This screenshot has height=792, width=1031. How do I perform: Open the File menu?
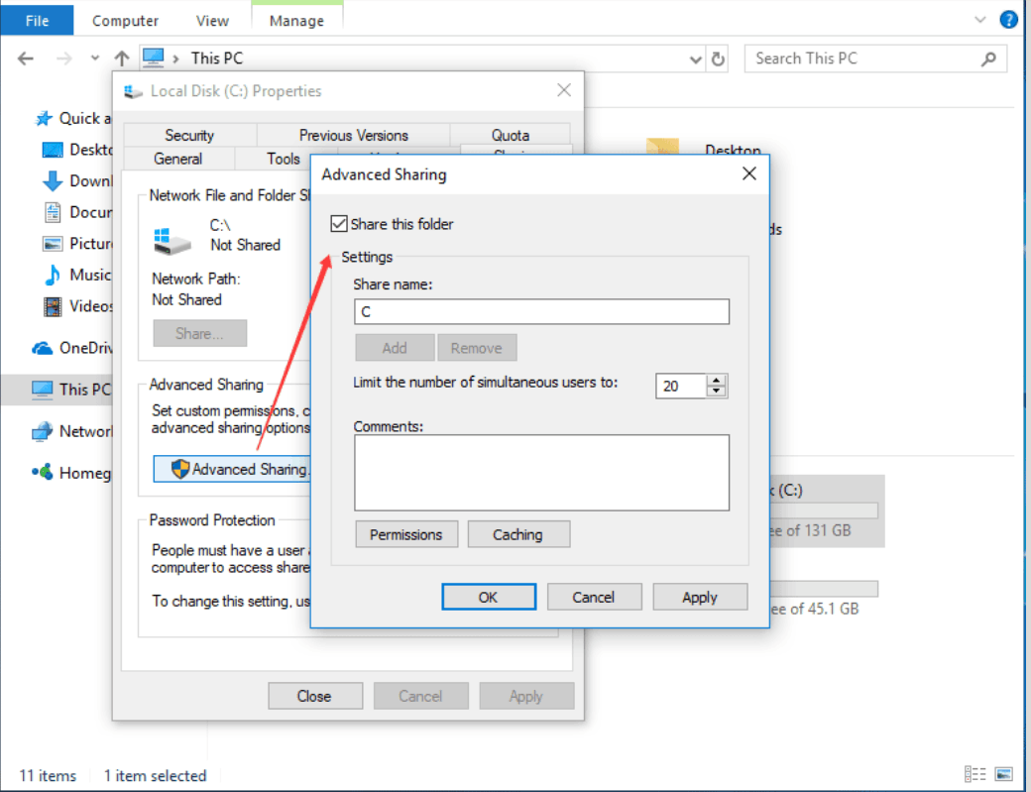pyautogui.click(x=37, y=21)
